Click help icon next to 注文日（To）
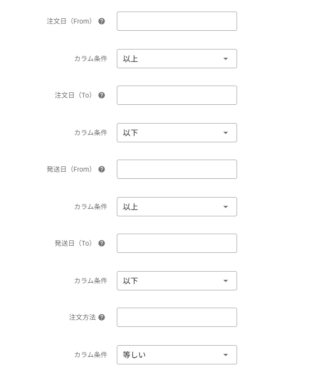 101,95
